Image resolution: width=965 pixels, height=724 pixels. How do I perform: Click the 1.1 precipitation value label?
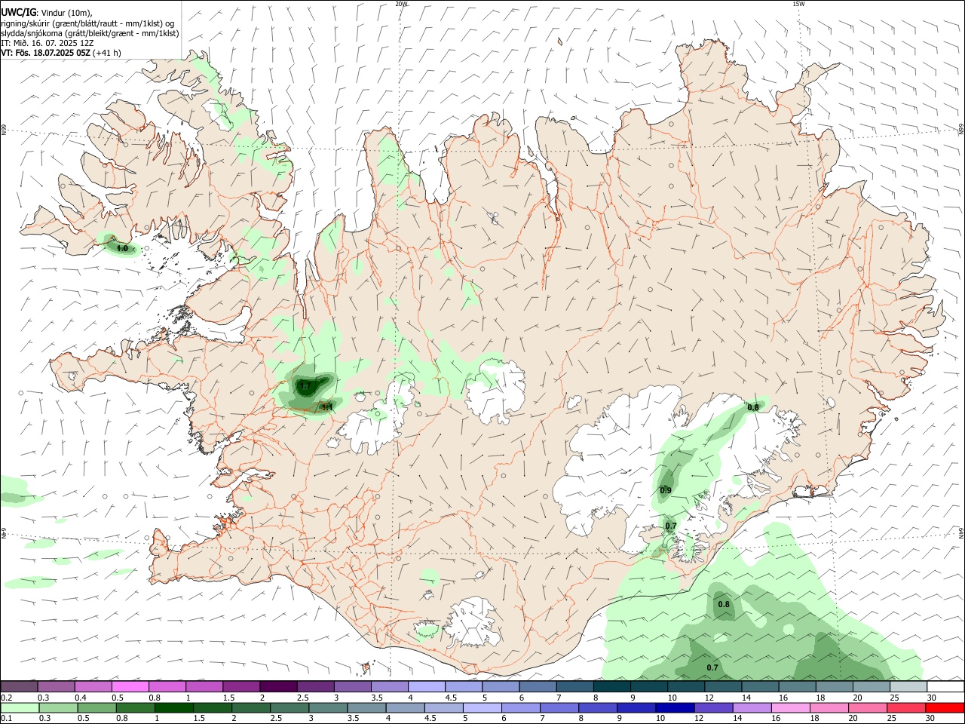click(327, 407)
